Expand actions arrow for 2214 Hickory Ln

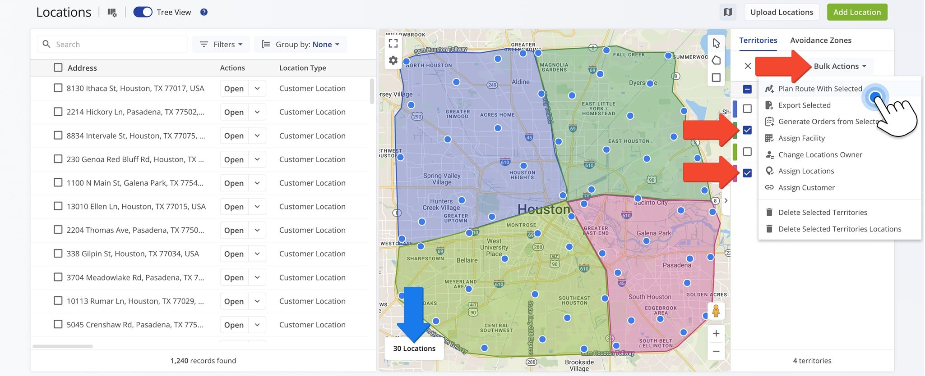(257, 112)
